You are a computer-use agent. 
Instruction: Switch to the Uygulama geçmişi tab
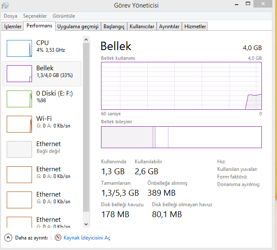point(78,27)
